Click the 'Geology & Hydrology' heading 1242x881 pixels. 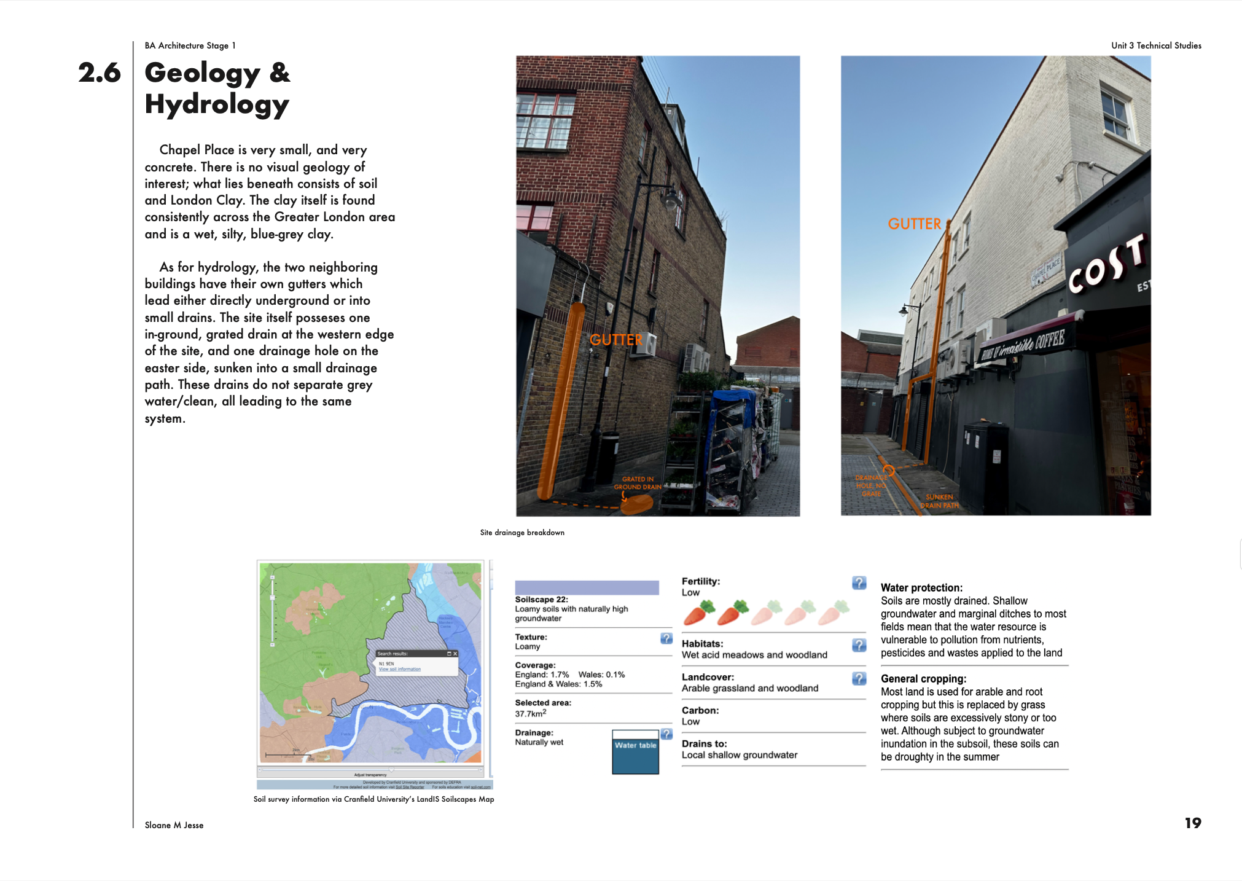(x=217, y=88)
